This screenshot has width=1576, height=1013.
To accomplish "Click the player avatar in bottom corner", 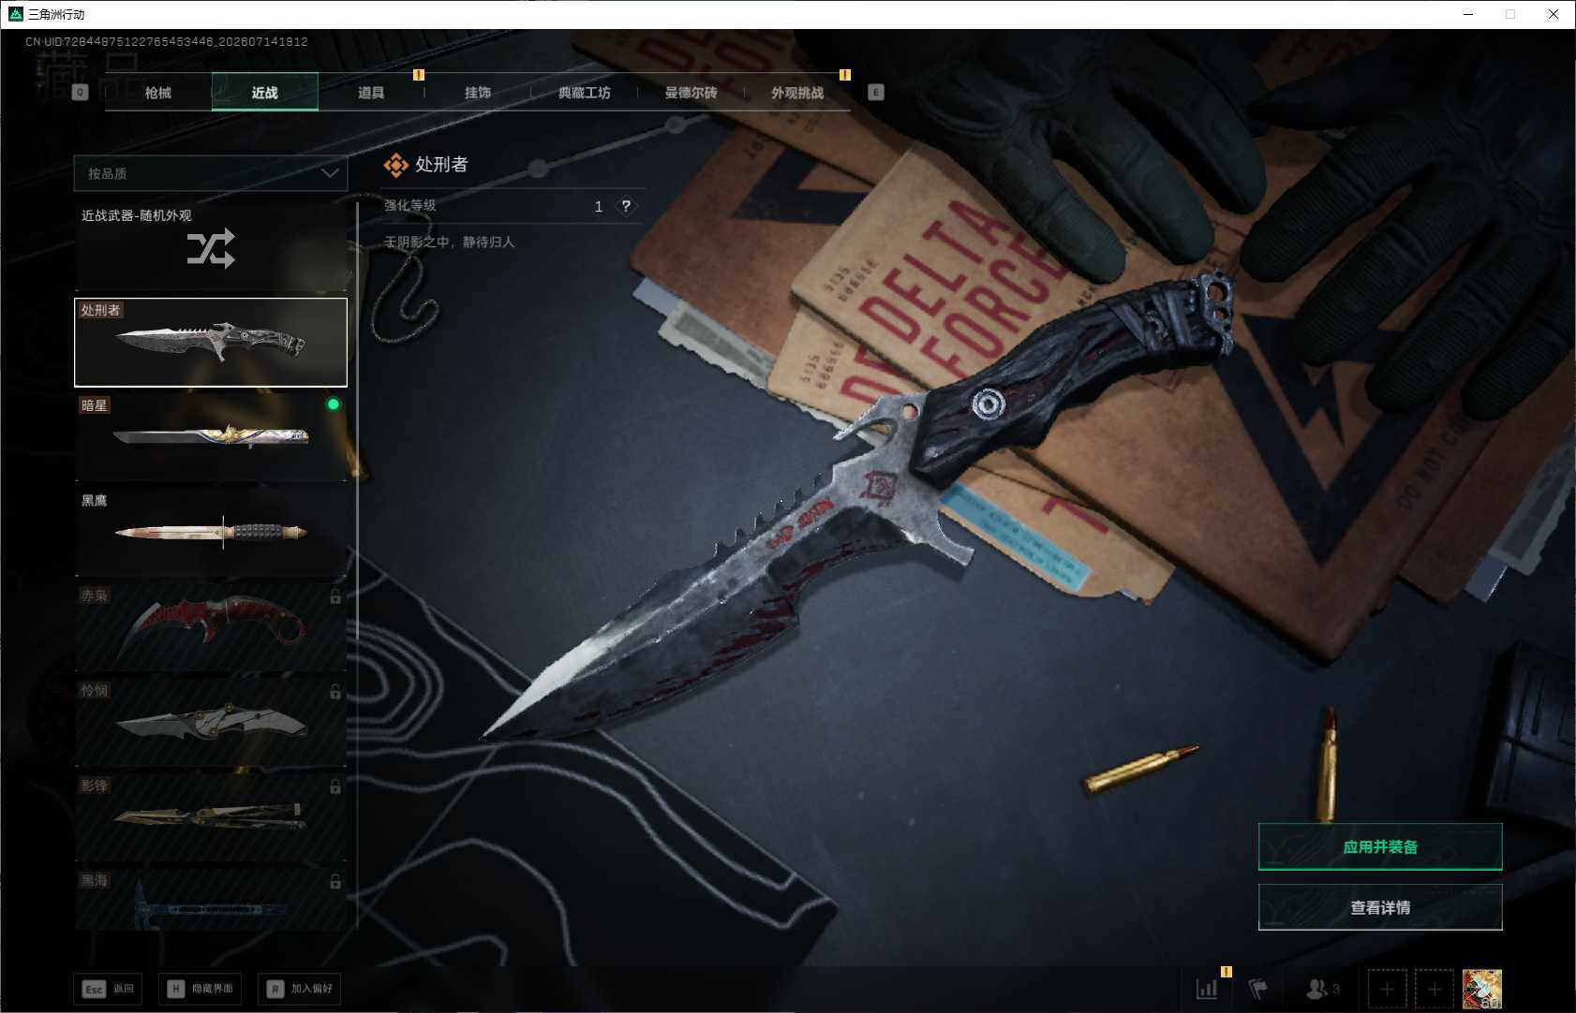I will 1481,989.
